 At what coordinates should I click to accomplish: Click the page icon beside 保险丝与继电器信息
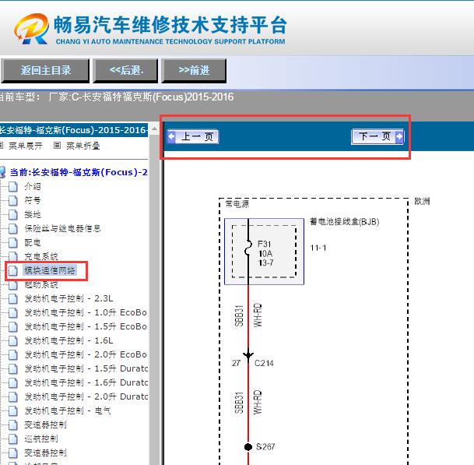pos(13,228)
